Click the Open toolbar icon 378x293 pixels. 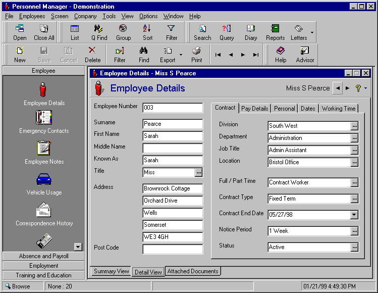(x=20, y=32)
